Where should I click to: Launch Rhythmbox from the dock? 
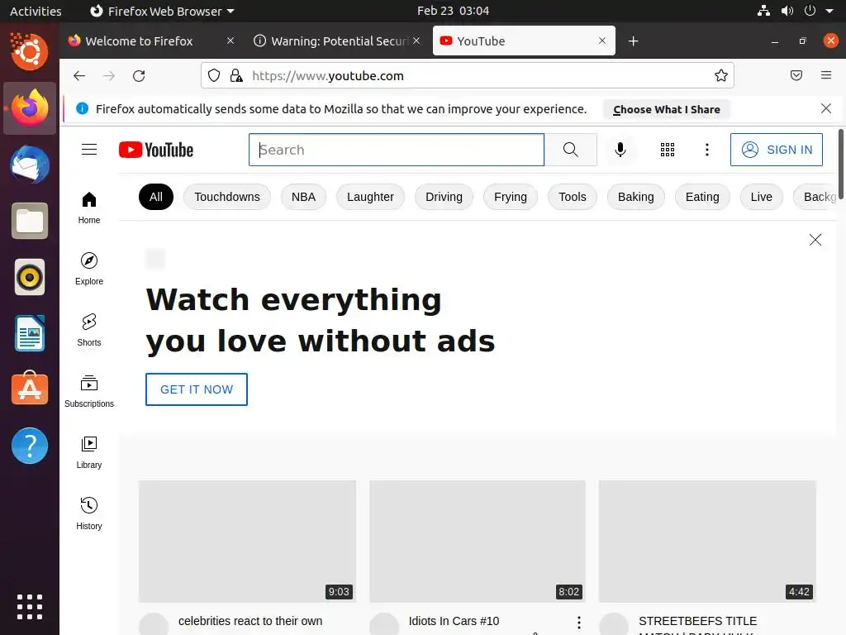coord(30,277)
